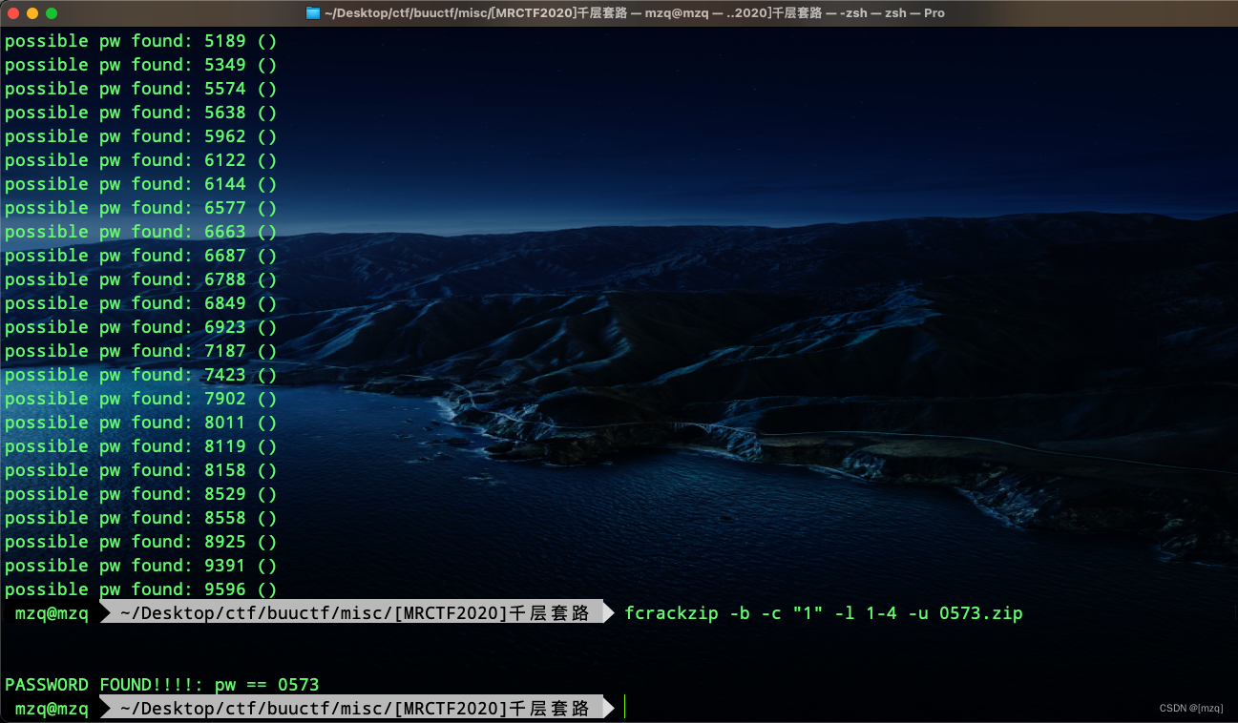This screenshot has width=1238, height=723.
Task: Select line 'possible pw found: 6687'
Action: click(x=141, y=256)
